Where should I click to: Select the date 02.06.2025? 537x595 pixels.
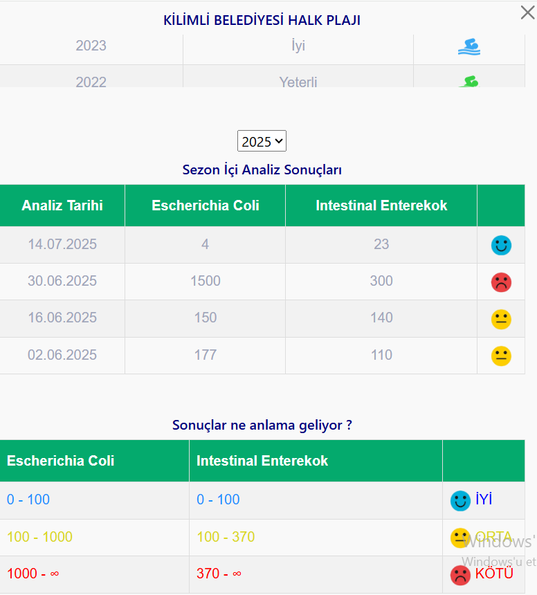click(62, 355)
